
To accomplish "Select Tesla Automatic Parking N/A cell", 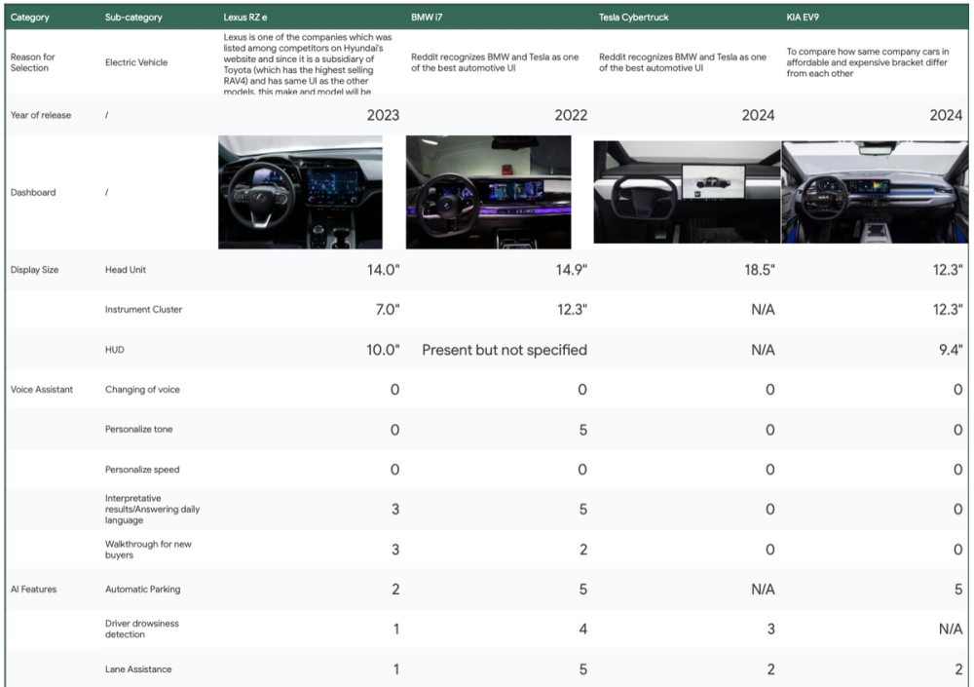I will tap(763, 590).
